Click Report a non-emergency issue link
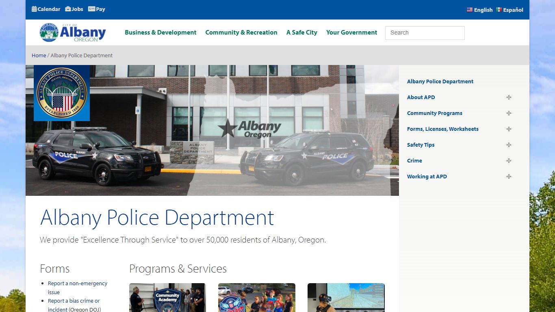The image size is (555, 312). (78, 288)
